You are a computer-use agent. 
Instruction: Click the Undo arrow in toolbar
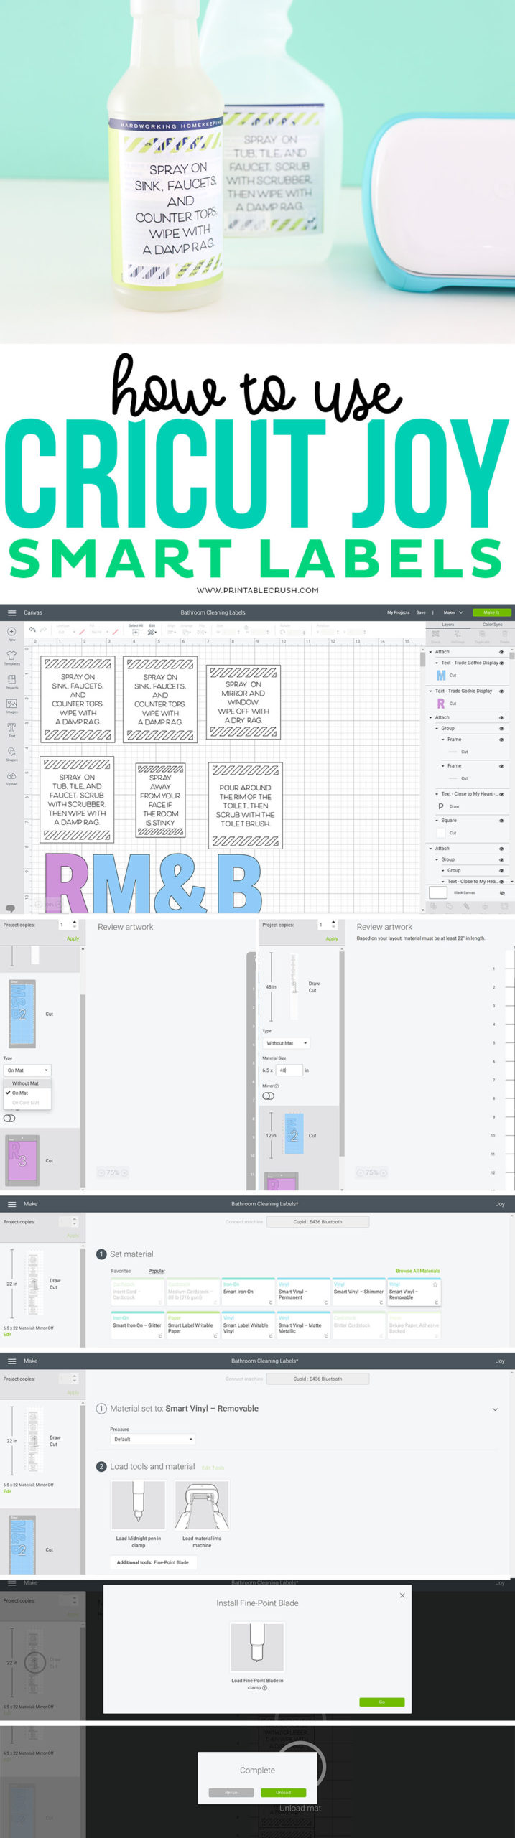coord(32,630)
